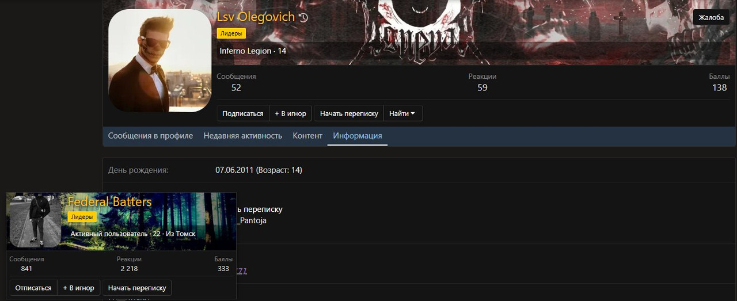Image resolution: width=737 pixels, height=301 pixels.
Task: Open Federal Batters avatar in the popup card
Action: pos(36,222)
